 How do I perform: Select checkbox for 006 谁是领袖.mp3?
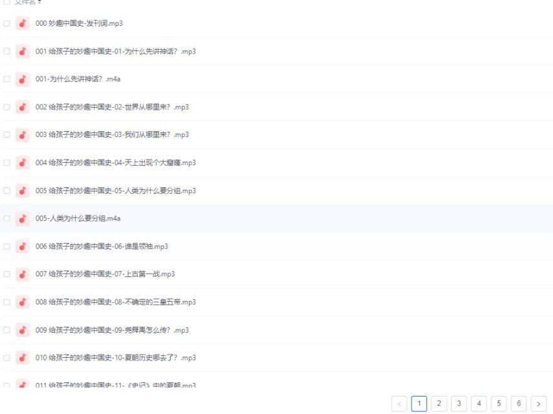tap(6, 246)
